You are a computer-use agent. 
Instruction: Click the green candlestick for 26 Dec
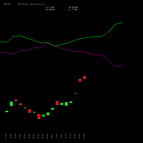[x=11, y=104]
